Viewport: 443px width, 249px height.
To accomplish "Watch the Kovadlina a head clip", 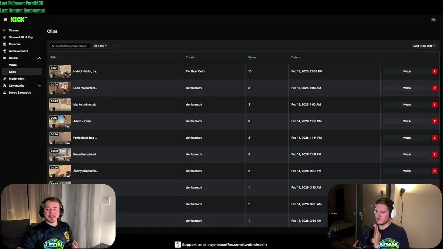I will [x=407, y=154].
